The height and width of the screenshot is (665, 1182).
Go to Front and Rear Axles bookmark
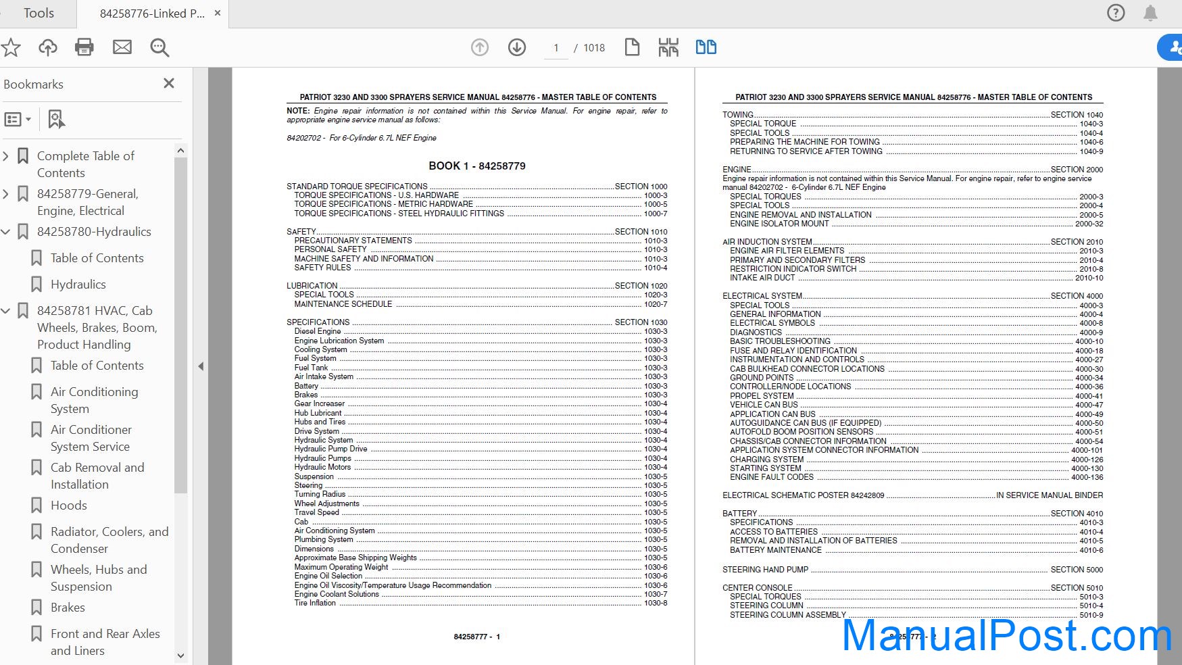pos(105,642)
